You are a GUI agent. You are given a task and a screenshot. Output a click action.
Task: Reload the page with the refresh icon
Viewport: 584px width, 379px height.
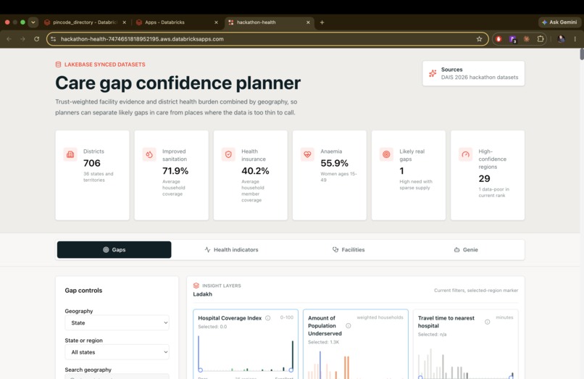36,38
